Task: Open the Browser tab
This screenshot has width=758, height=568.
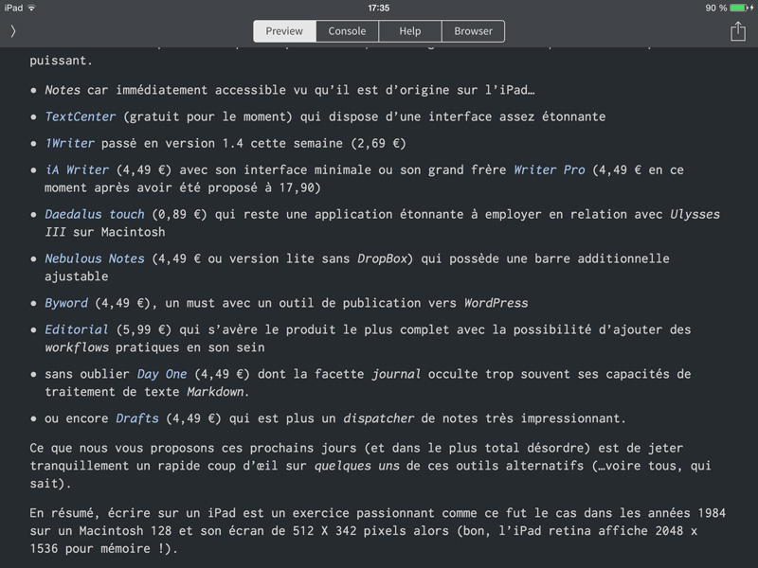Action: (x=473, y=31)
